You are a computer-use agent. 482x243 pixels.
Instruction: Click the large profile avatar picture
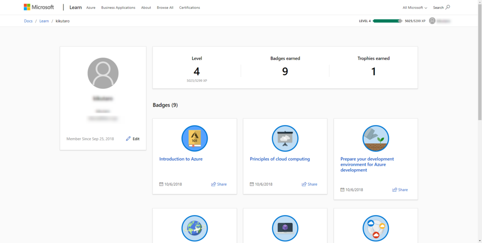coord(103,73)
